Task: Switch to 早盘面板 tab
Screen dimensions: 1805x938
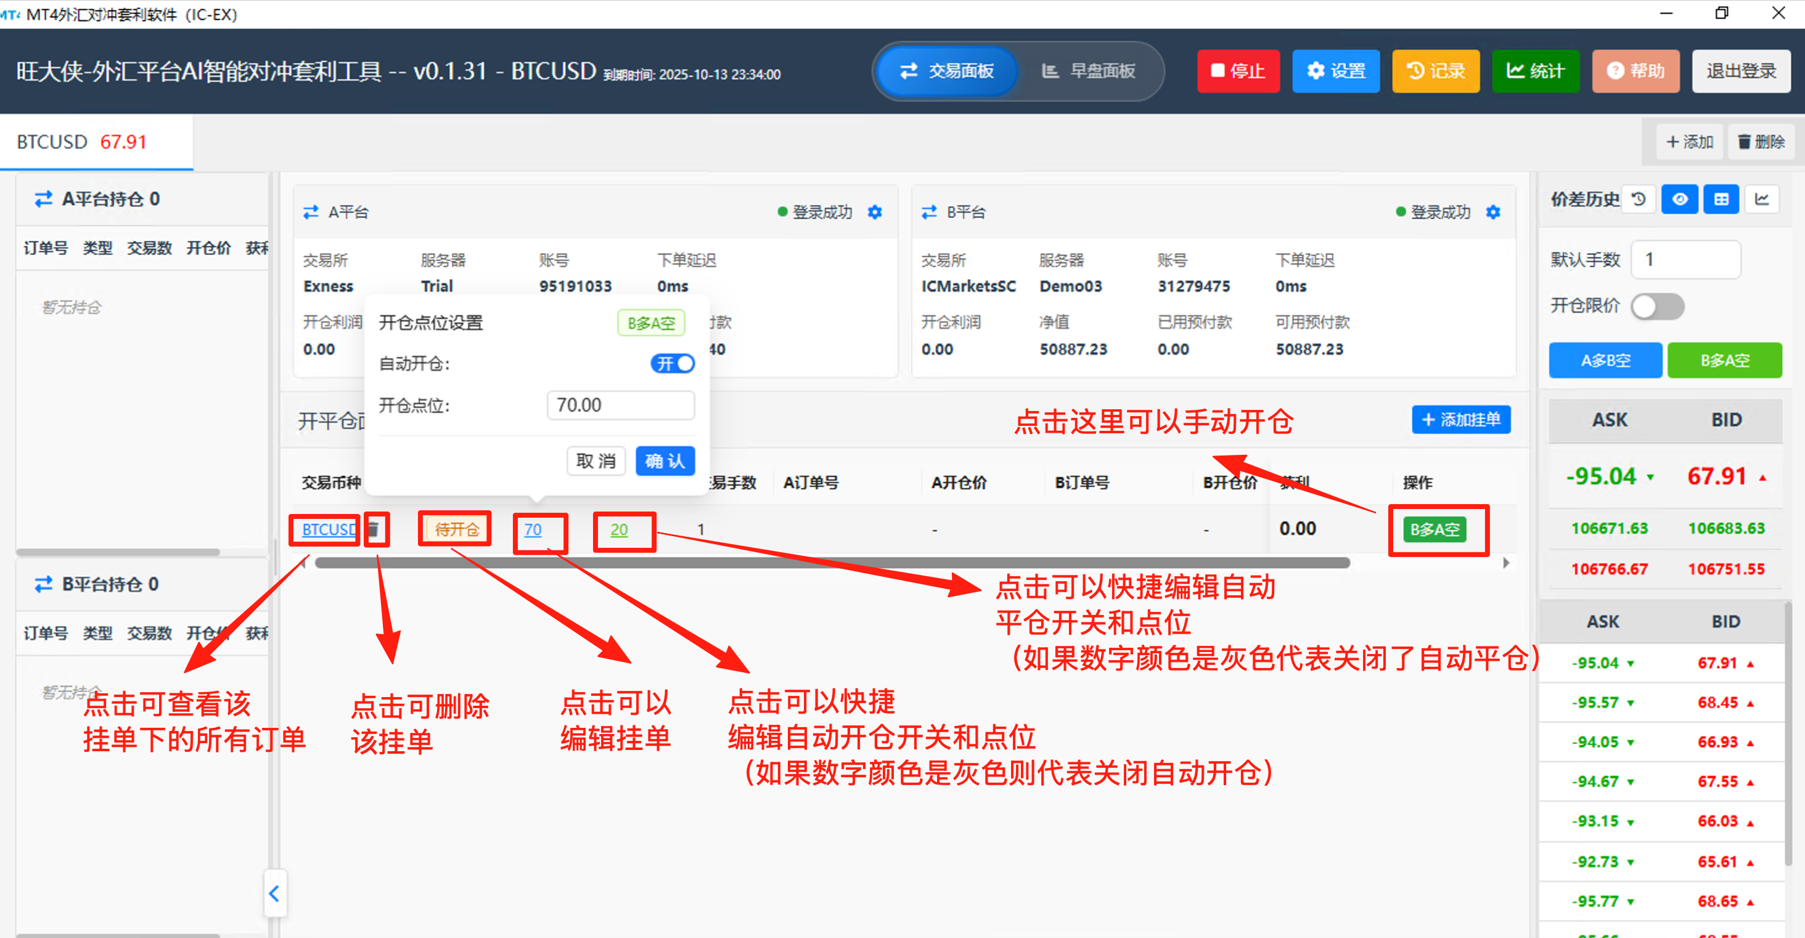Action: (x=1089, y=71)
